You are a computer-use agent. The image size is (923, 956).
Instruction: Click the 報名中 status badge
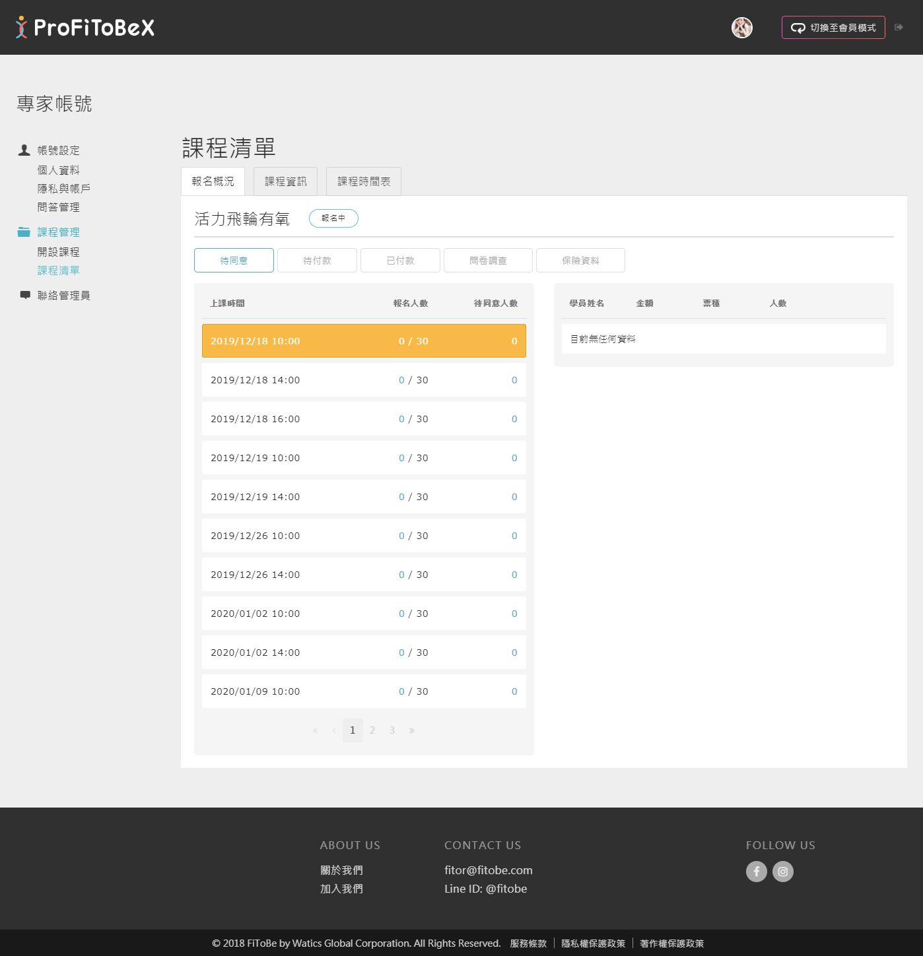pos(333,218)
